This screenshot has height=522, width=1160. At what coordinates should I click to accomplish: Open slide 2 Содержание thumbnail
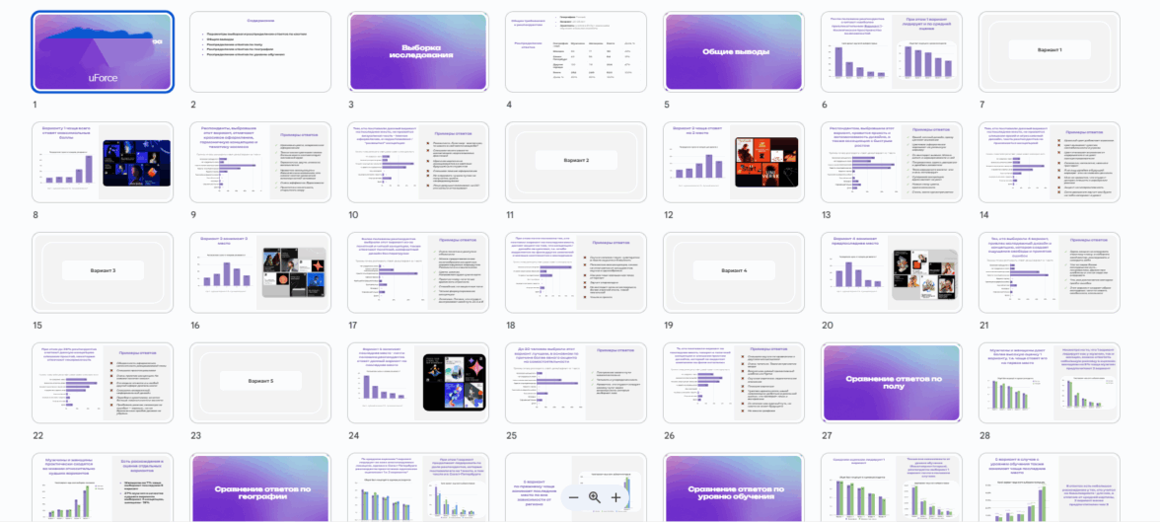pyautogui.click(x=260, y=52)
